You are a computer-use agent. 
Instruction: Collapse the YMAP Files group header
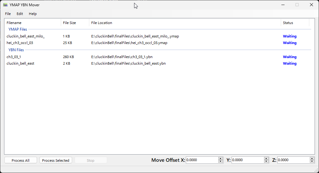(x=18, y=29)
